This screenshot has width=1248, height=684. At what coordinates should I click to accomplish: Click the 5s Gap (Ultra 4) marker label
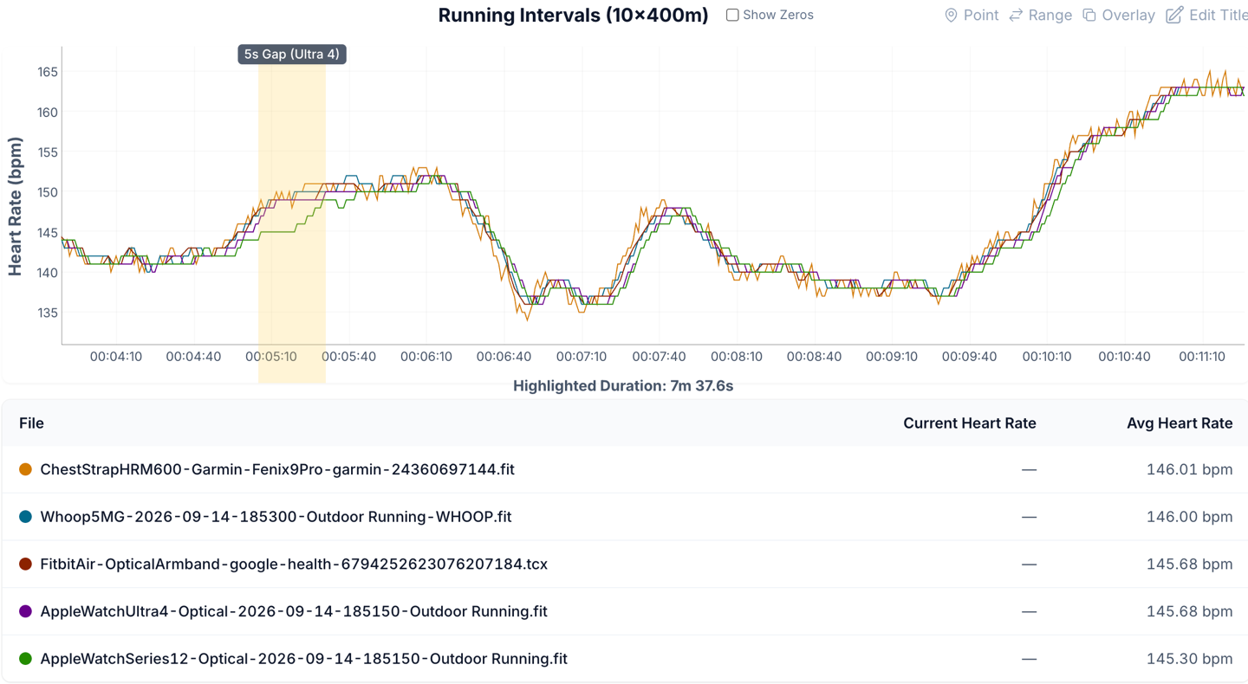(292, 54)
